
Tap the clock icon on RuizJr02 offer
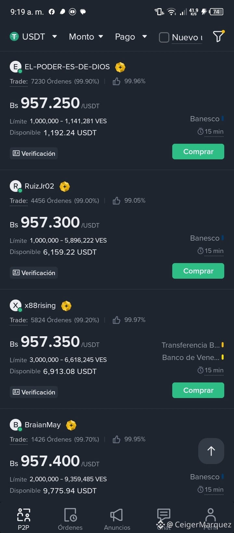click(201, 251)
